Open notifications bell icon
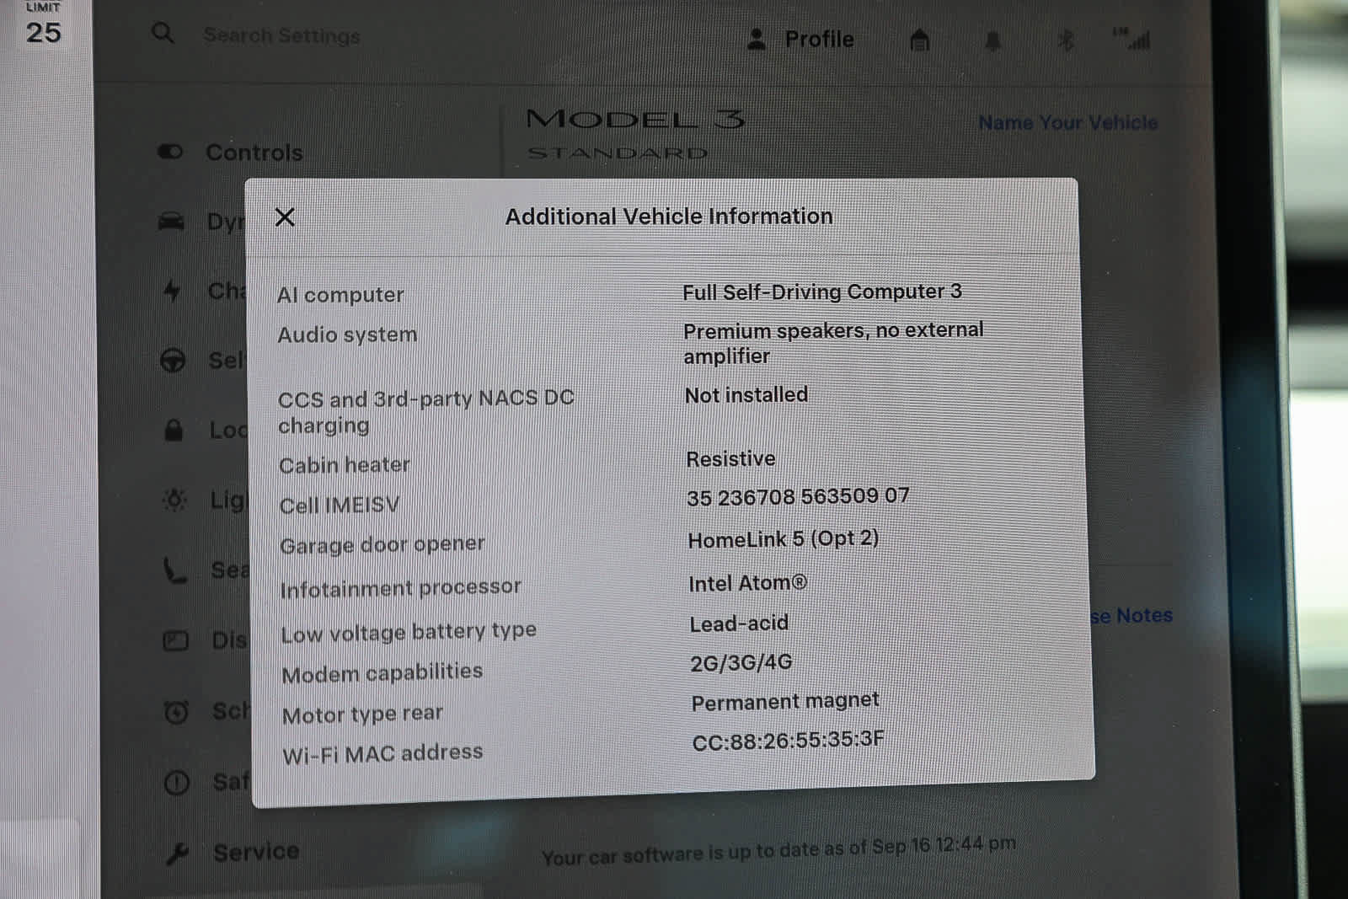This screenshot has width=1348, height=899. [993, 40]
